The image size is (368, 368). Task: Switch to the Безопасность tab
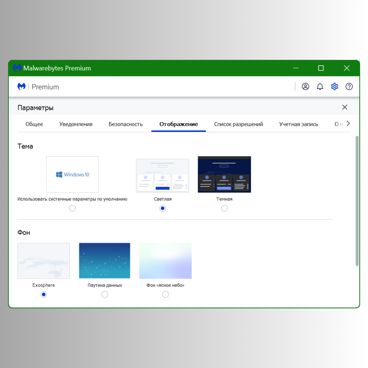click(126, 124)
